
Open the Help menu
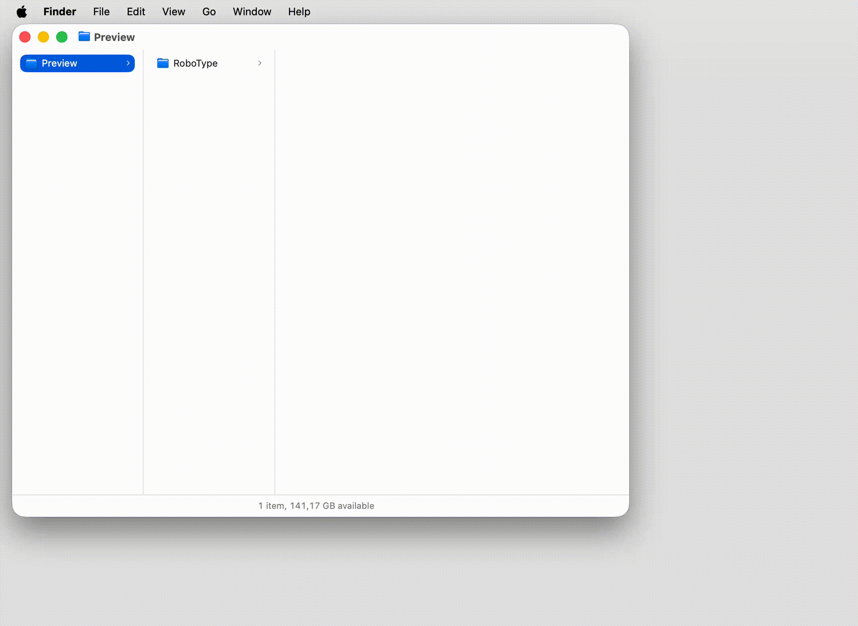click(x=299, y=12)
